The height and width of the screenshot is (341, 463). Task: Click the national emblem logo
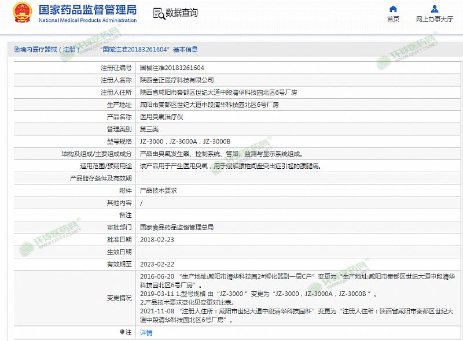click(x=23, y=13)
